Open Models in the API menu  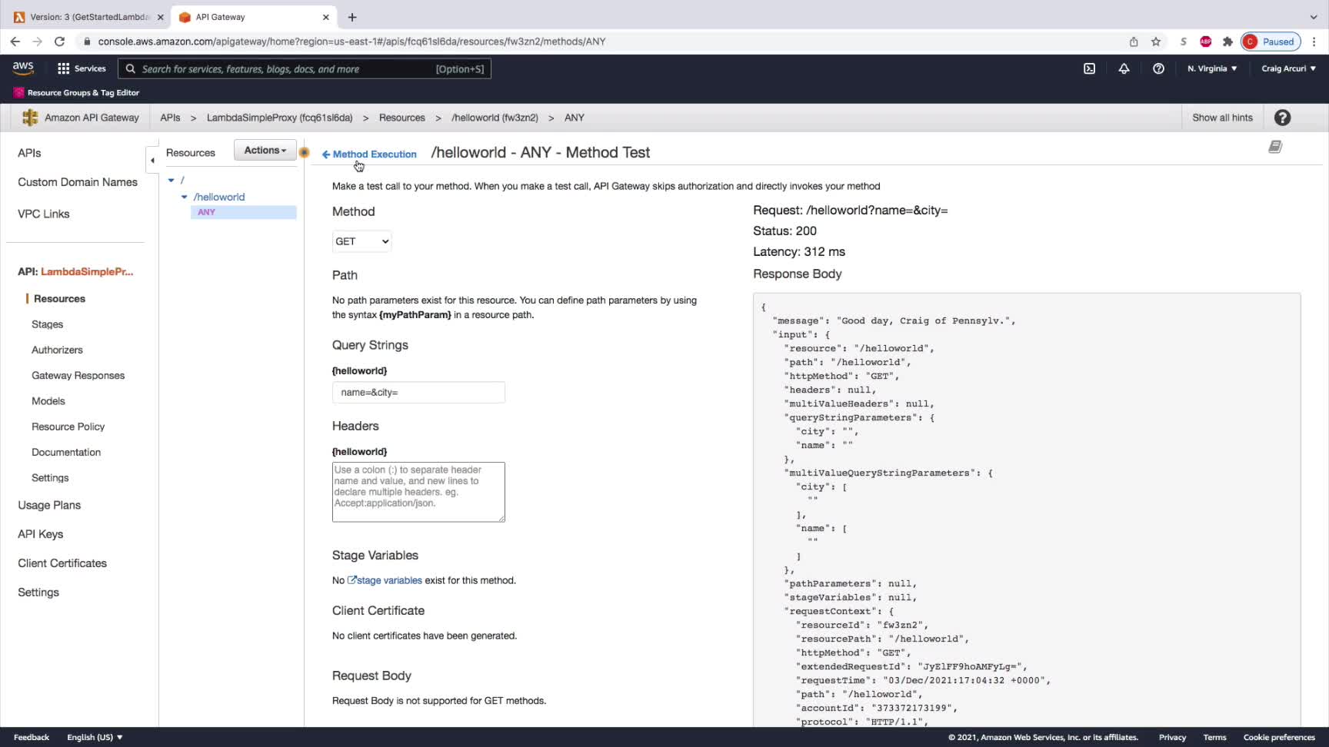click(x=48, y=401)
